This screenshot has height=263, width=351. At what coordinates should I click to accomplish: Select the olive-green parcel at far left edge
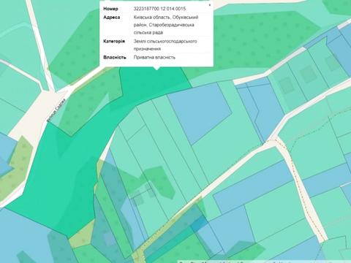[x=15, y=168]
